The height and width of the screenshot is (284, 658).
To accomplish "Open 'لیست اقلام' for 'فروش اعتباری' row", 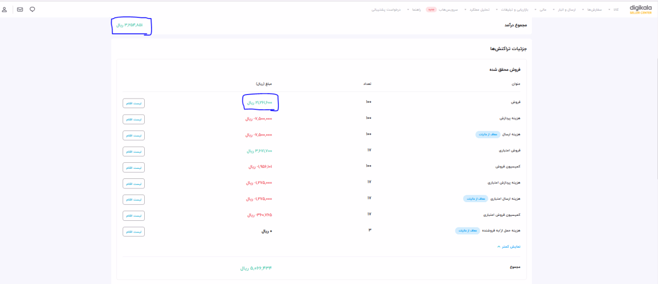I will (x=134, y=151).
